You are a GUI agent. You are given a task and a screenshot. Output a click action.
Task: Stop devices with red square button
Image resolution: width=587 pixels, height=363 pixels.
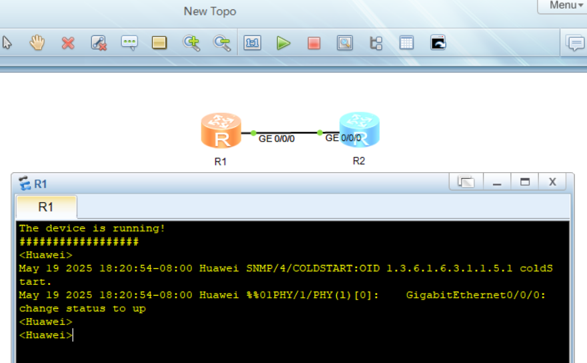point(314,43)
